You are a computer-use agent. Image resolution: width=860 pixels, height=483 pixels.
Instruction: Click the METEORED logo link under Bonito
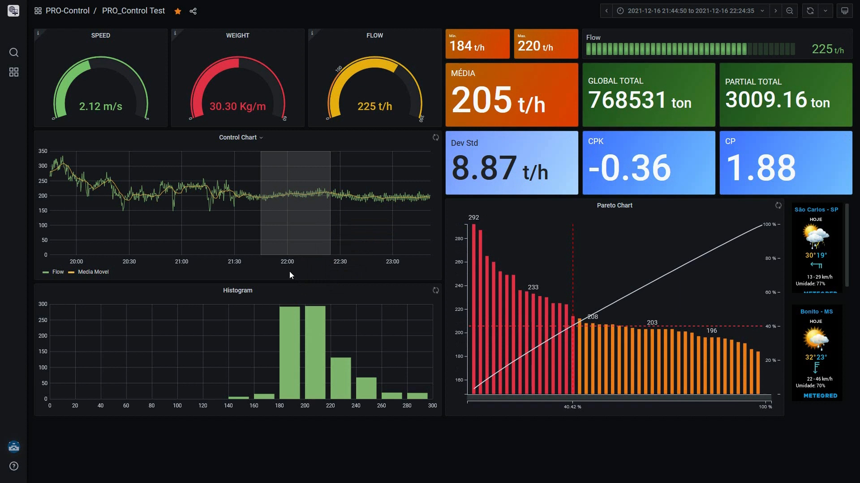coord(820,396)
